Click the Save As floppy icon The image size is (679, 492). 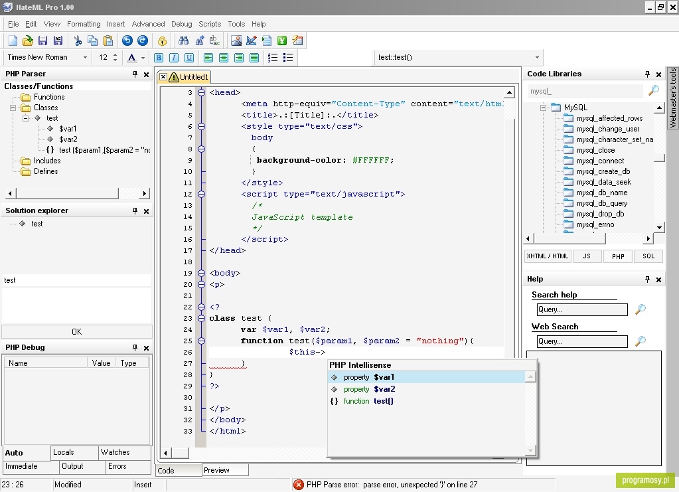(x=58, y=41)
